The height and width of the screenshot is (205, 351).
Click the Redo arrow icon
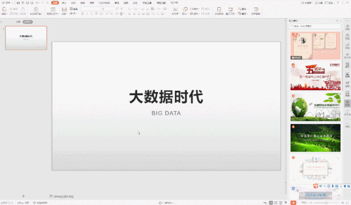(43, 3)
